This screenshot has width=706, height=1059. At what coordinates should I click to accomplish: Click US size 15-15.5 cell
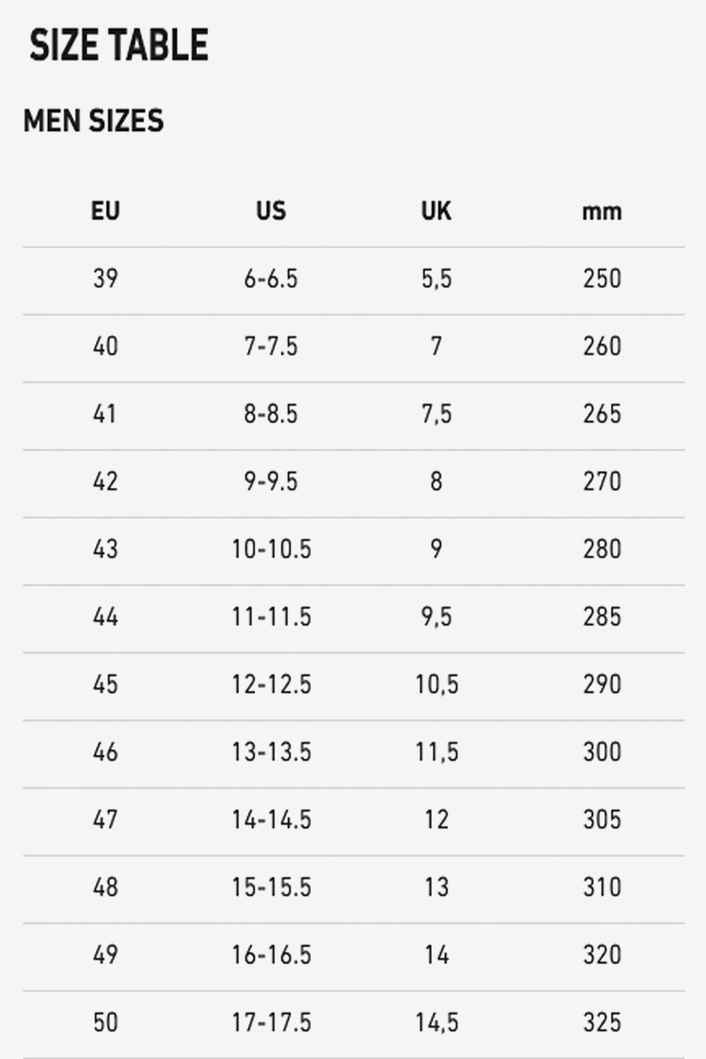click(x=271, y=887)
